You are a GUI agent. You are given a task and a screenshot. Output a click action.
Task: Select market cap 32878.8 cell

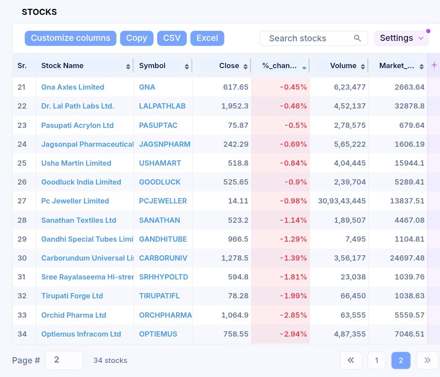pos(409,106)
